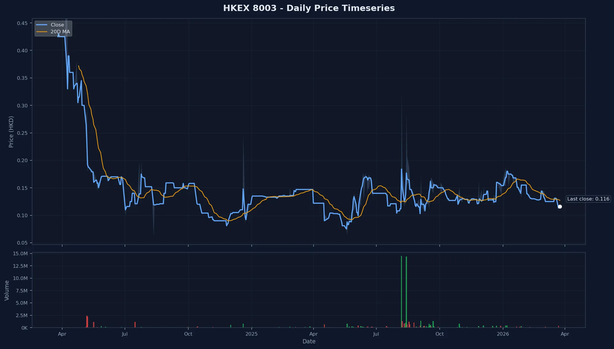Expand the legend box
The height and width of the screenshot is (349, 614).
[53, 28]
